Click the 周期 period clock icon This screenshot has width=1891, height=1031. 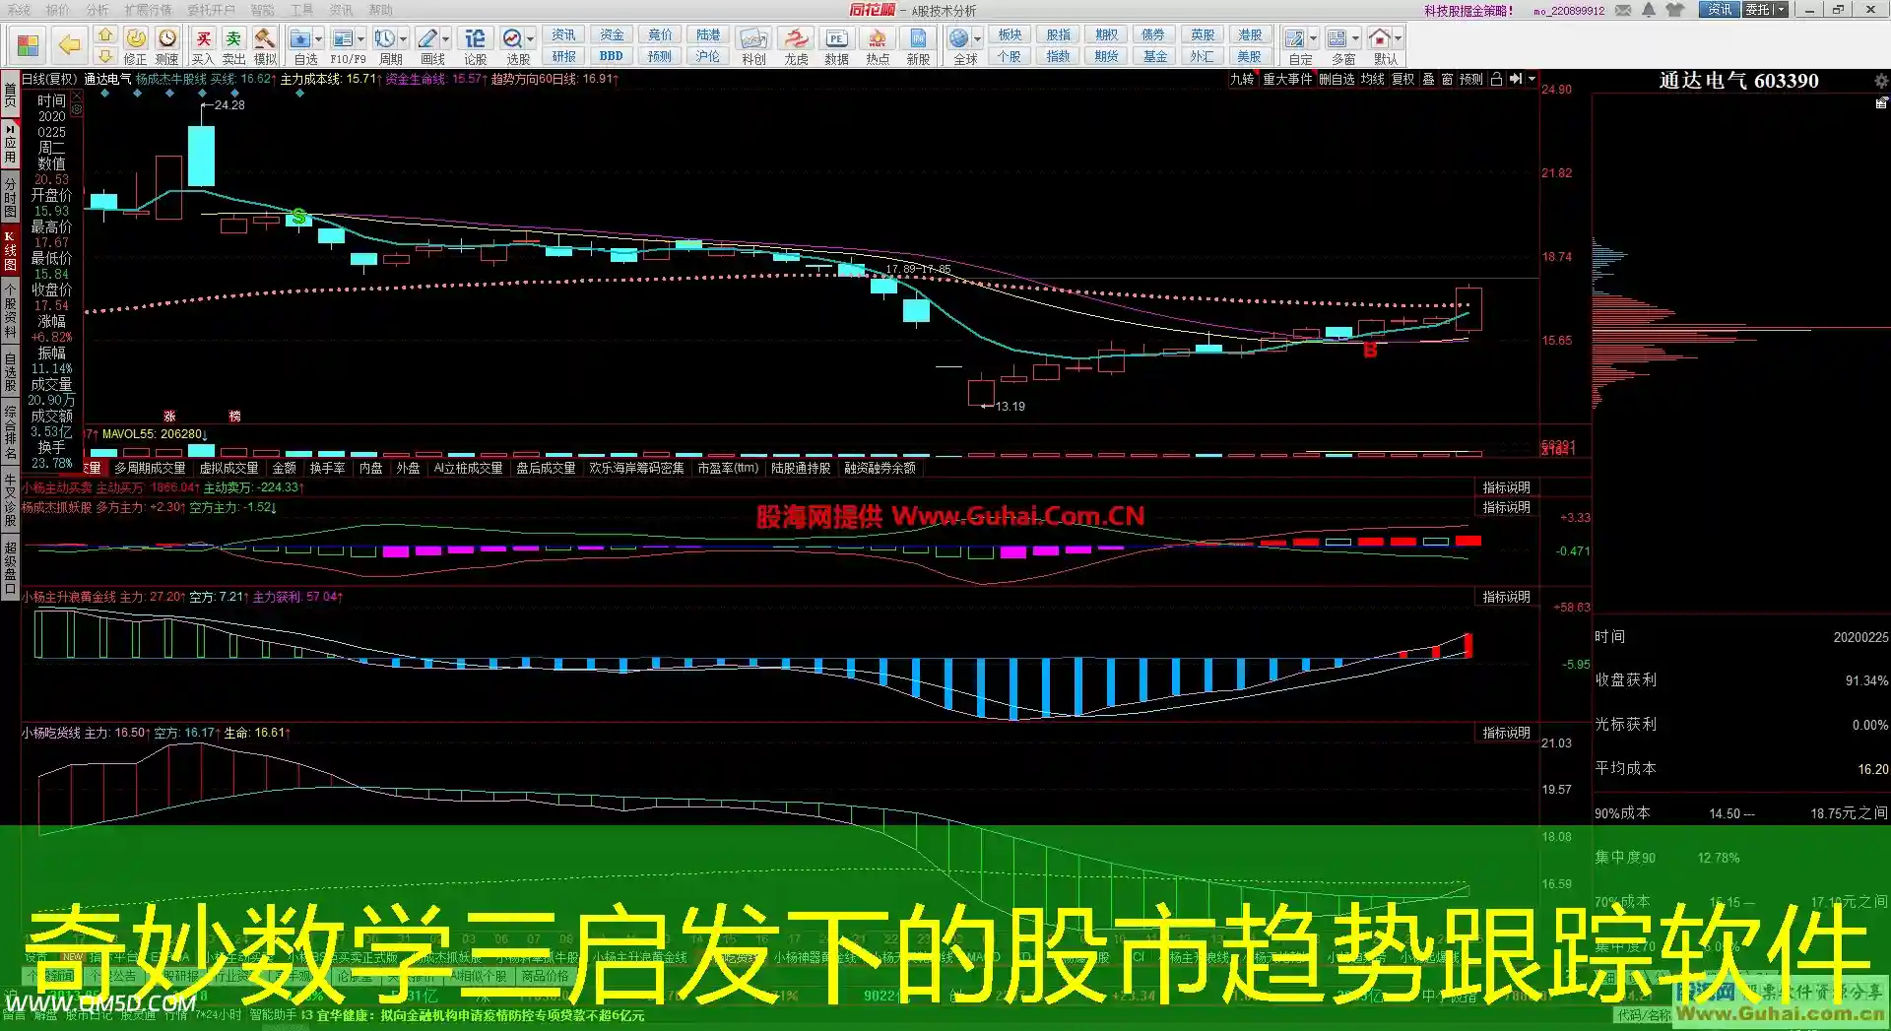pos(384,38)
